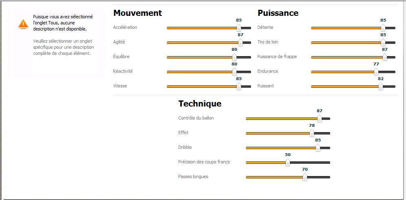
Task: Click the Endurance slider thumb
Action: coord(376,72)
